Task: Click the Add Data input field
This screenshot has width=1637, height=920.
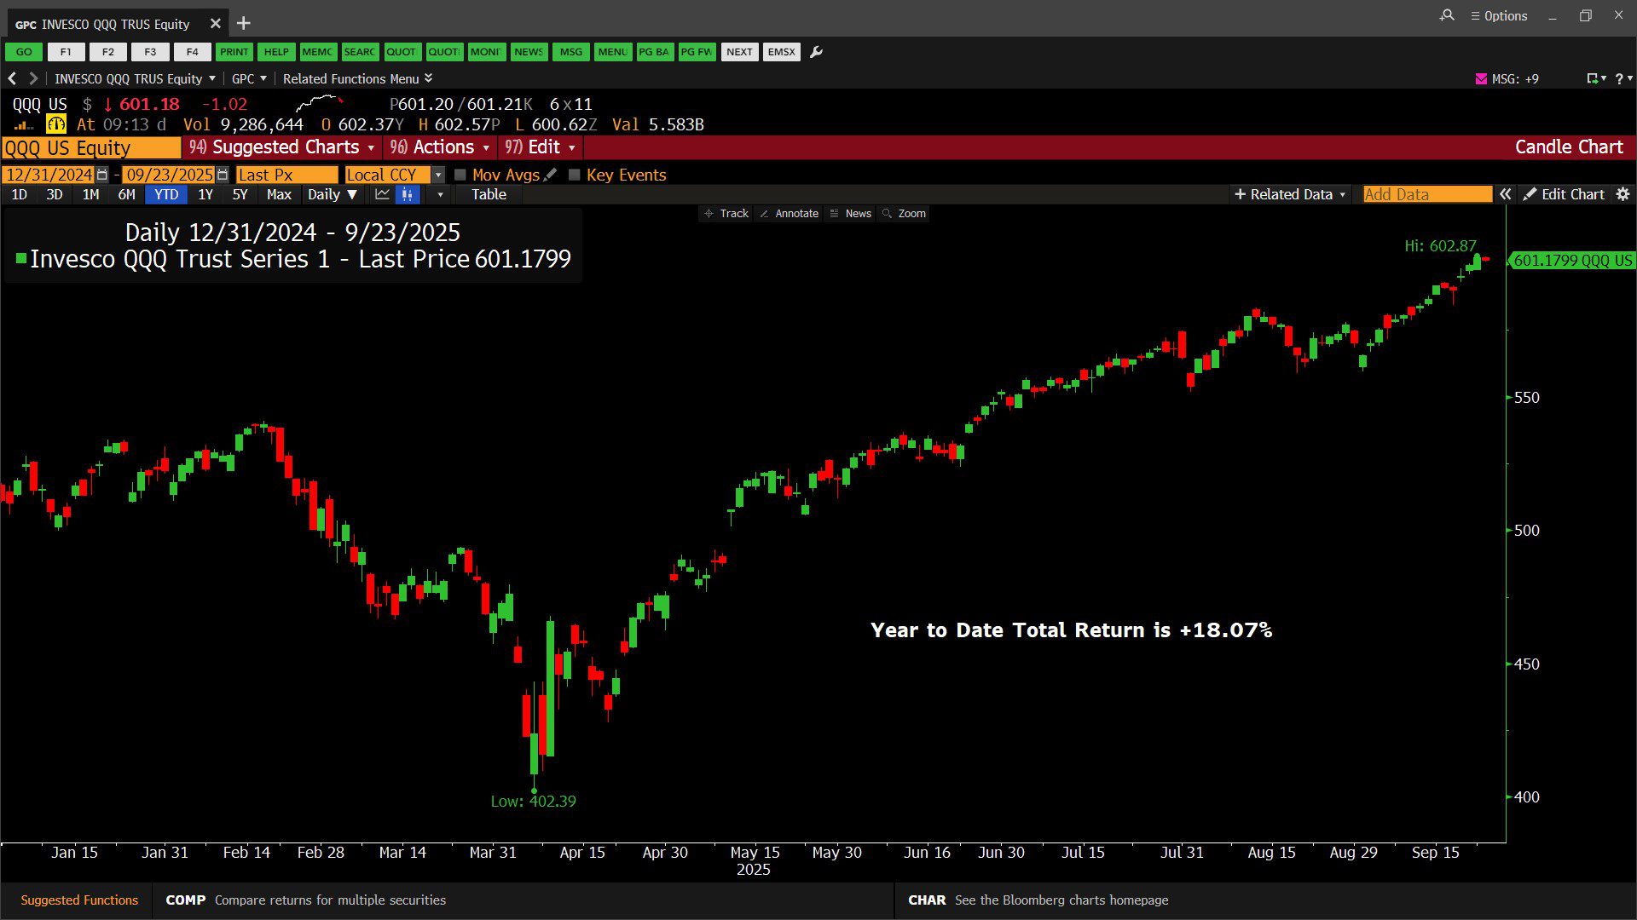Action: tap(1426, 194)
